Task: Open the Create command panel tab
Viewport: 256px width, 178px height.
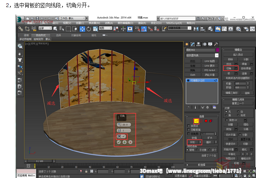Action: tap(187, 44)
